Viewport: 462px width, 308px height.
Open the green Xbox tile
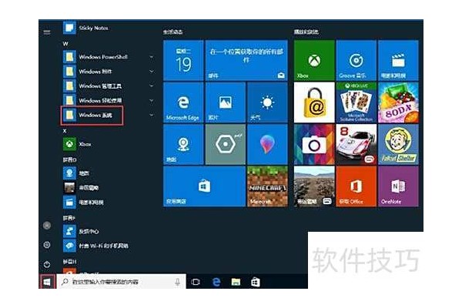314,60
